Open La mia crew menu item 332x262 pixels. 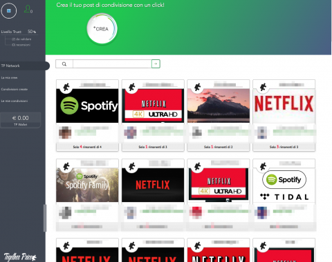pos(9,78)
